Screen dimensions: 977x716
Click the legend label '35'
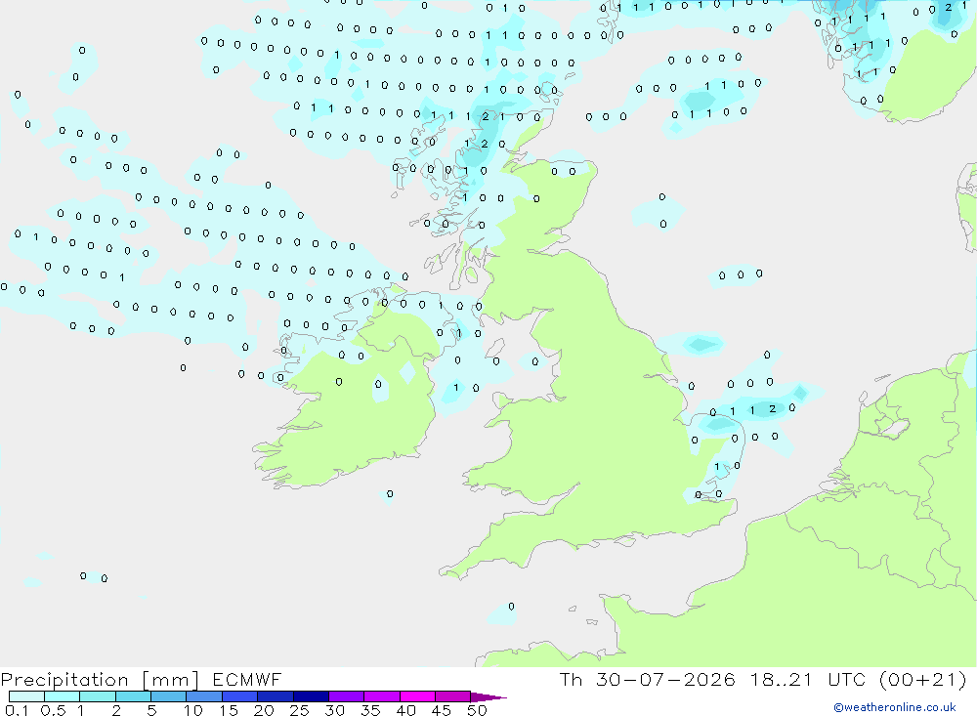coord(370,710)
